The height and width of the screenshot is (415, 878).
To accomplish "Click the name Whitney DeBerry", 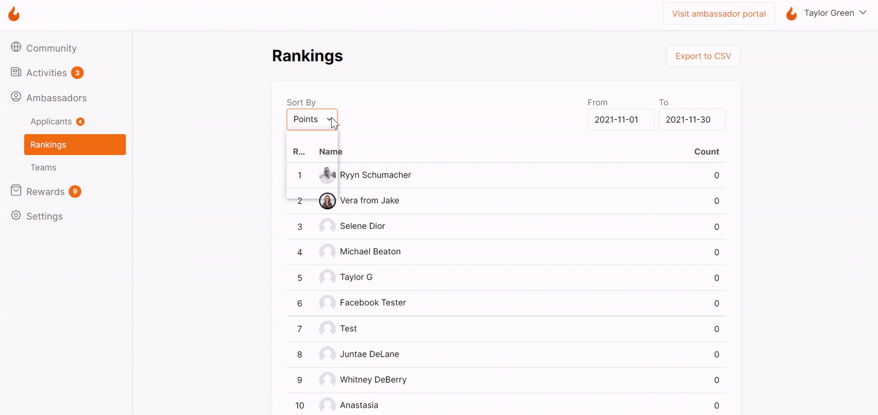I will tap(373, 380).
